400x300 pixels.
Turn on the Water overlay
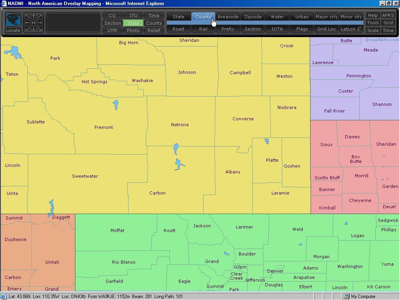click(277, 16)
